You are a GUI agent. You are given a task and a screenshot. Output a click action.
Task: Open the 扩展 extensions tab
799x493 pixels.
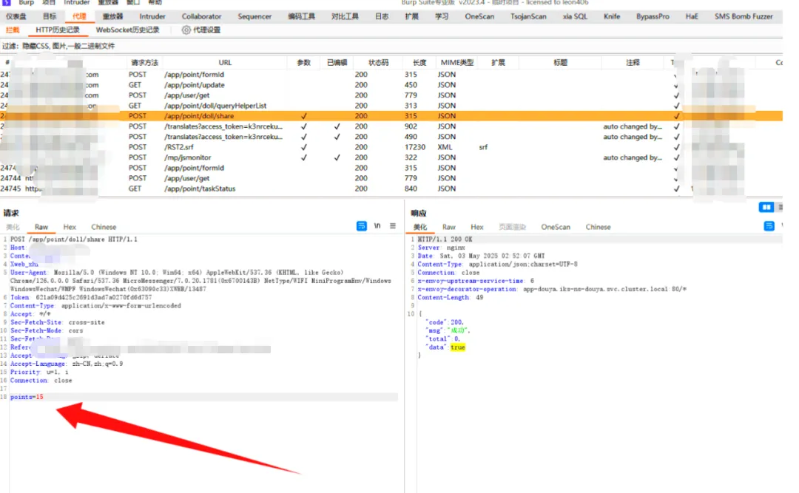pos(412,16)
